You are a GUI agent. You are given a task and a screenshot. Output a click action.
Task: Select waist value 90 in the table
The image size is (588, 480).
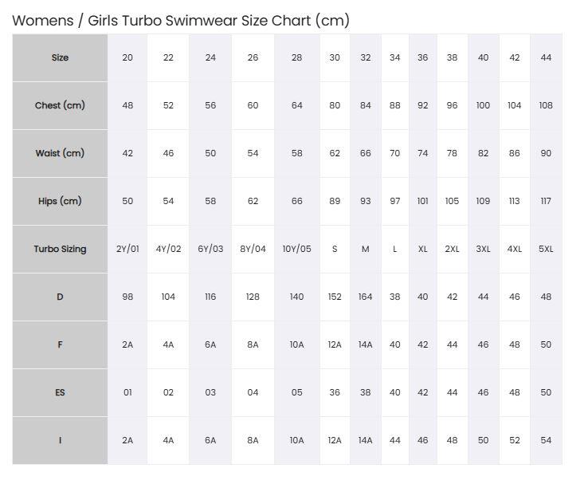546,154
